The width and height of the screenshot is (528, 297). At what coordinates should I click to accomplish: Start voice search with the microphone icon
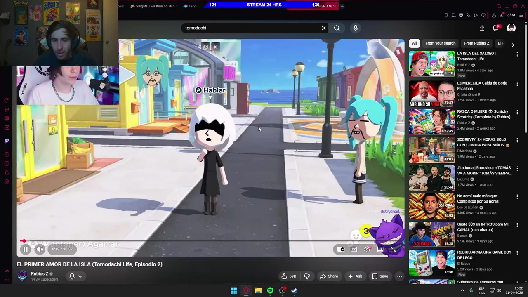point(356,28)
